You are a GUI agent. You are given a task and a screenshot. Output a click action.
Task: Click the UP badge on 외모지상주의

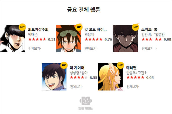pos(22,27)
